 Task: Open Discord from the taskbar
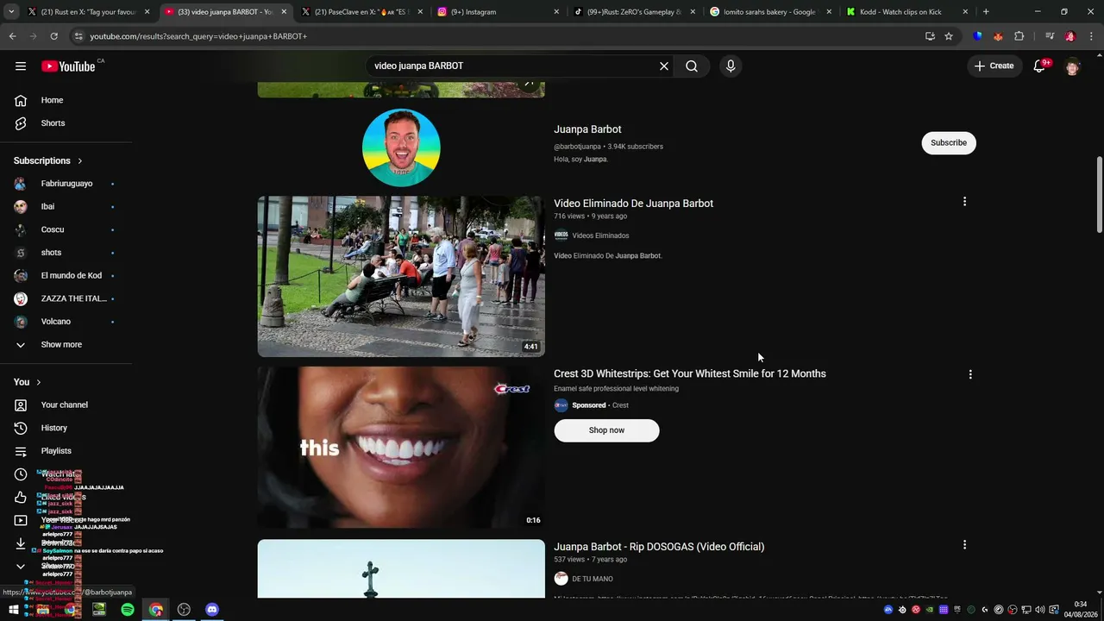[x=212, y=610]
